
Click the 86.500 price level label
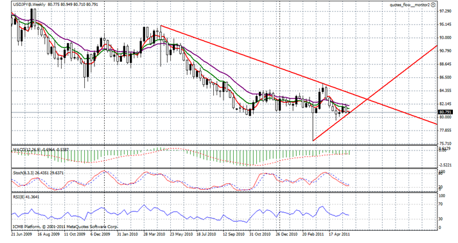(x=445, y=78)
